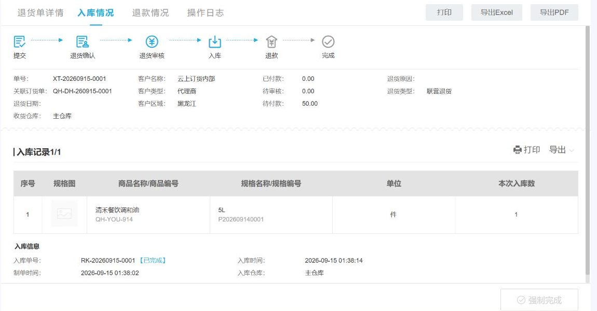Click the printer icon beside 入库记录 打印
597x311 pixels.
(518, 150)
